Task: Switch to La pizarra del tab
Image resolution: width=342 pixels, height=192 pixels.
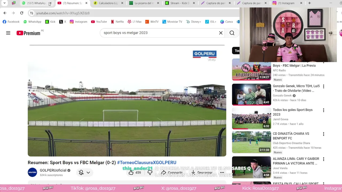Action: (x=144, y=3)
